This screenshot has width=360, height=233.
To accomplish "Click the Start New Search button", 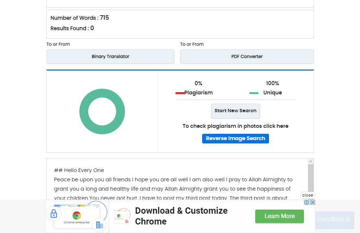I will tap(235, 111).
